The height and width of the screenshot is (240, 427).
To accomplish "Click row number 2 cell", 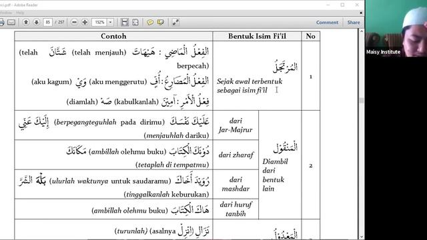I will point(311,165).
